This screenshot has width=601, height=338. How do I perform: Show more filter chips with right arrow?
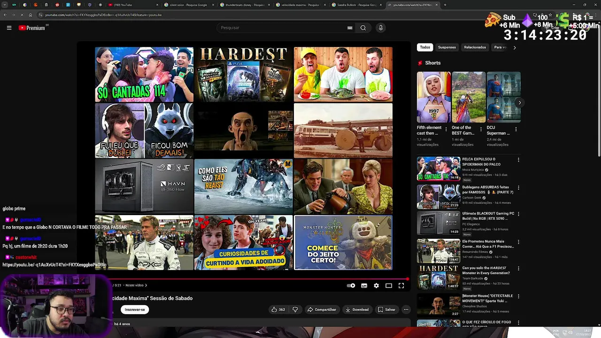pos(515,47)
